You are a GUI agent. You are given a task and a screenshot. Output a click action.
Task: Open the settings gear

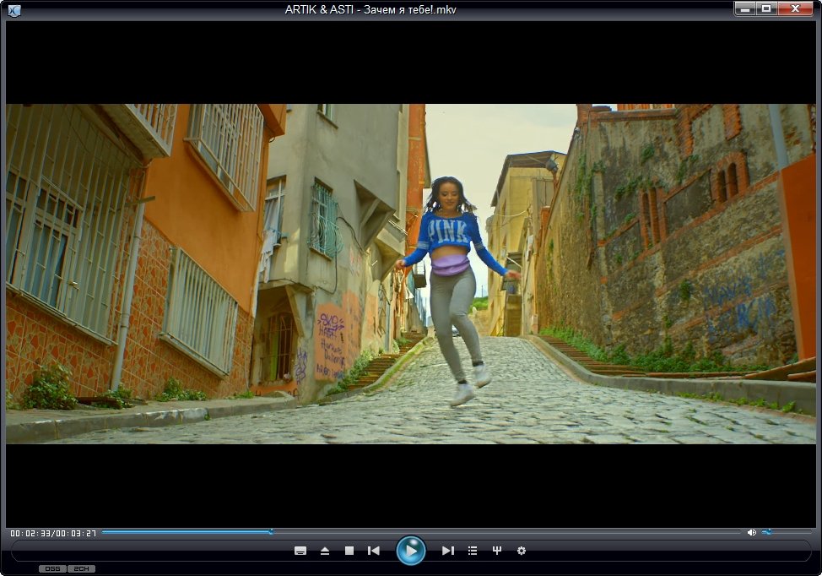(x=521, y=551)
